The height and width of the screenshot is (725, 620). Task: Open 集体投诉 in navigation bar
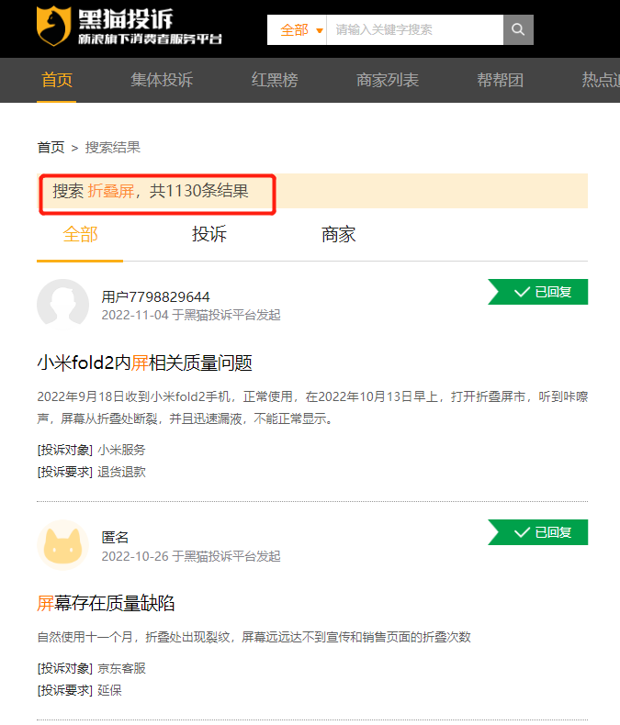coord(162,80)
